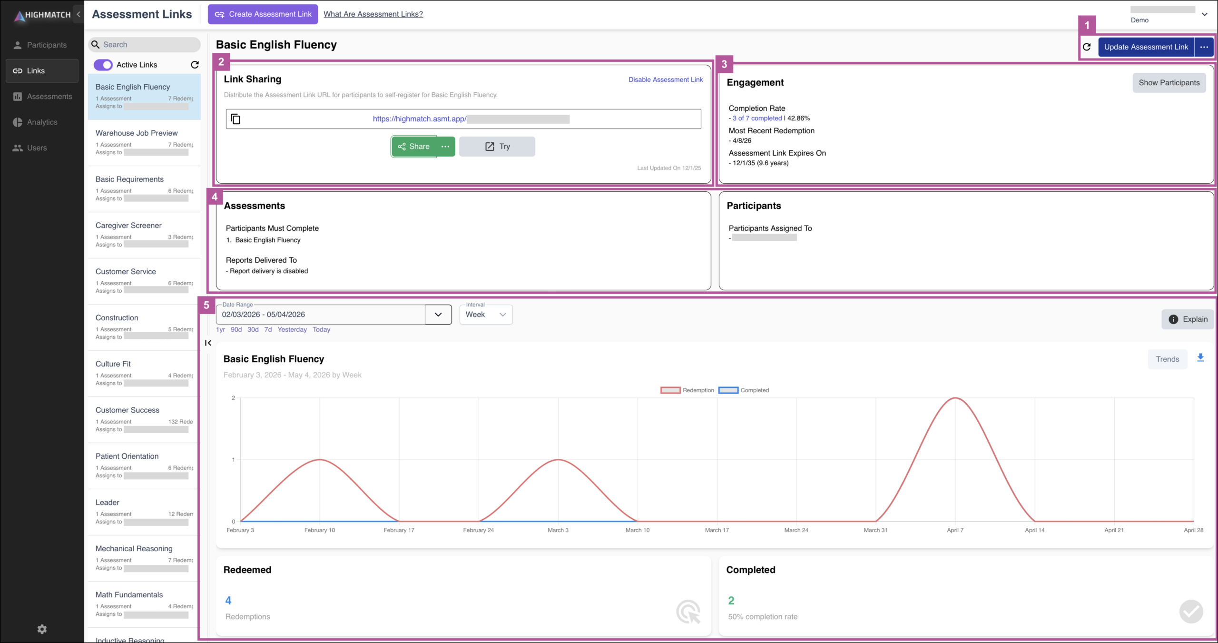This screenshot has width=1218, height=643.
Task: Click the green Share button
Action: tap(414, 147)
